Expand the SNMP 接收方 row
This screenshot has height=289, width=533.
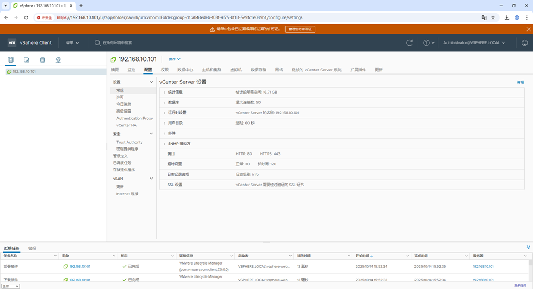(x=165, y=144)
